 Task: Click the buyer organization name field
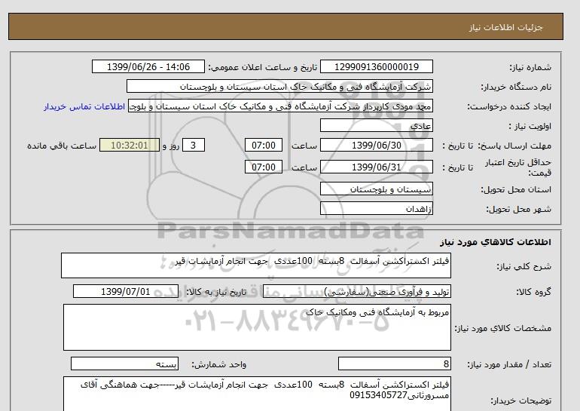pyautogui.click(x=279, y=86)
